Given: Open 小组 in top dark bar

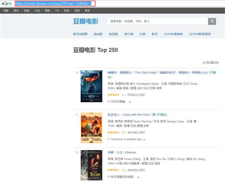Looking at the screenshot, I should 37,11.
